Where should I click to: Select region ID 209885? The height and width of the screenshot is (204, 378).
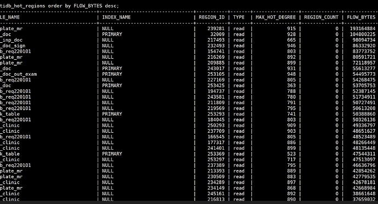click(216, 63)
